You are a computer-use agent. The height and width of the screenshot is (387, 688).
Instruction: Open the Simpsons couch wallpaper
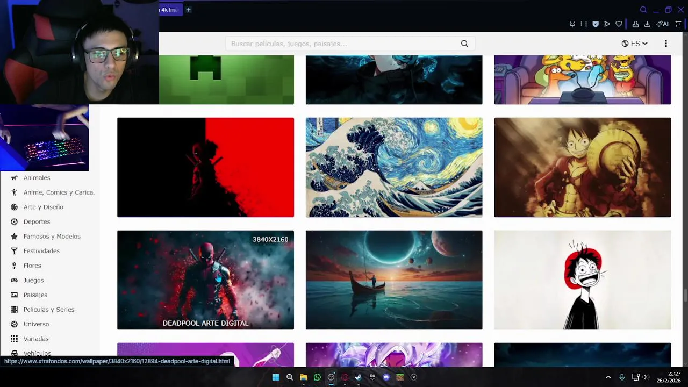[583, 80]
